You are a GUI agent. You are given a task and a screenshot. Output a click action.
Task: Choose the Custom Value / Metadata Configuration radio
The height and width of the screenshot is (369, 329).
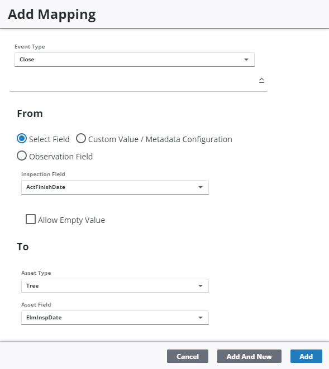coord(81,138)
